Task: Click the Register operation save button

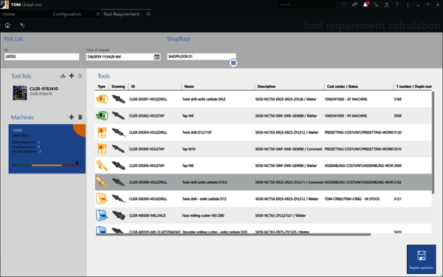Action: click(422, 259)
